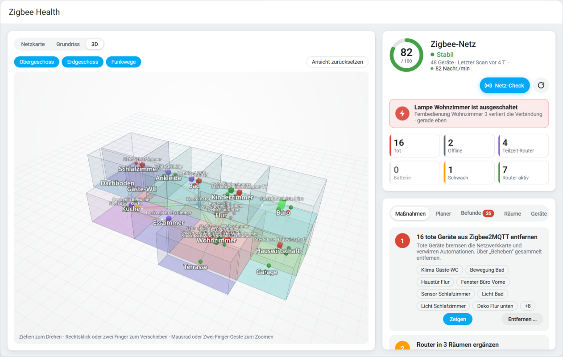Image resolution: width=563 pixels, height=357 pixels.
Task: Toggle the Funkwege radio paths
Action: [x=124, y=62]
